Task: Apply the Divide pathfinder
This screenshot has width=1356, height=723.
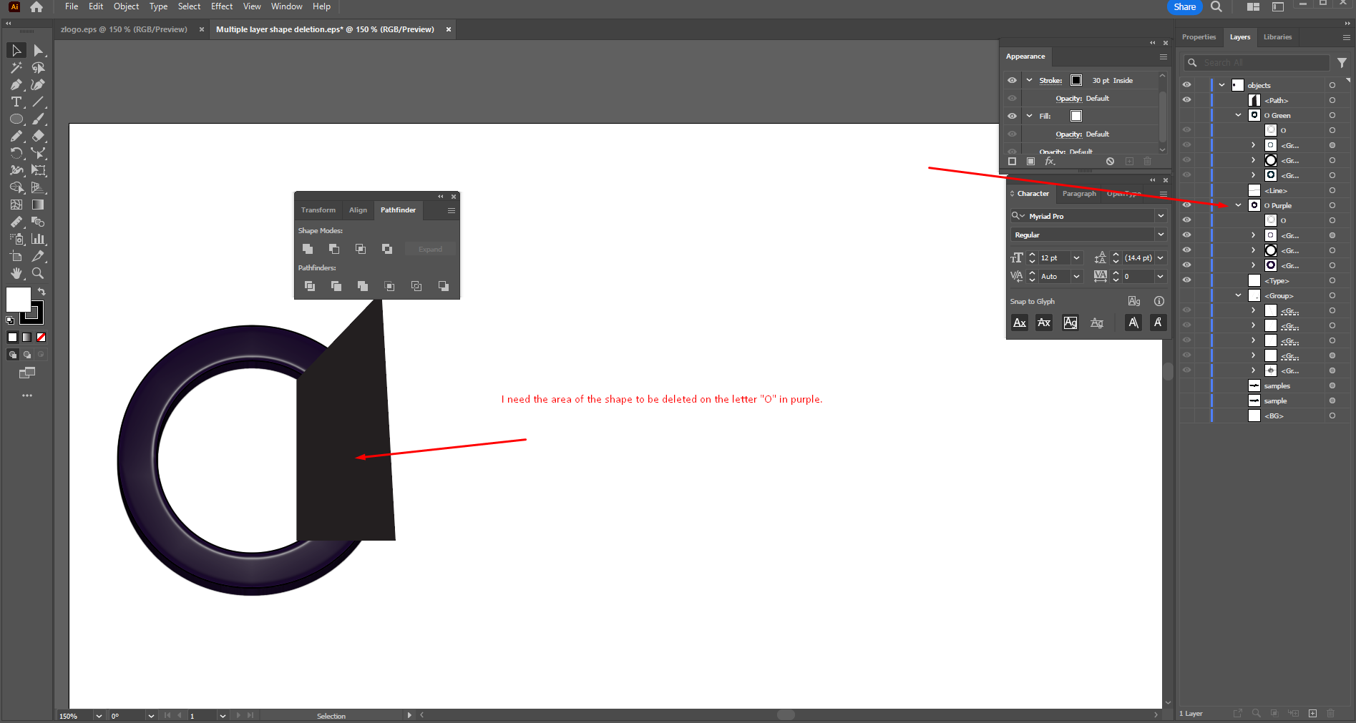Action: (310, 286)
